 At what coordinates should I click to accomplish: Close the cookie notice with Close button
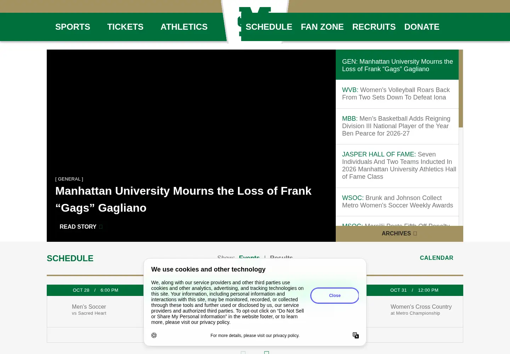[x=335, y=296]
